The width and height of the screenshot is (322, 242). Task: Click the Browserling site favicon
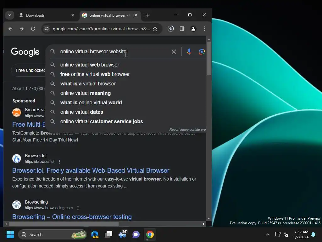point(17,205)
